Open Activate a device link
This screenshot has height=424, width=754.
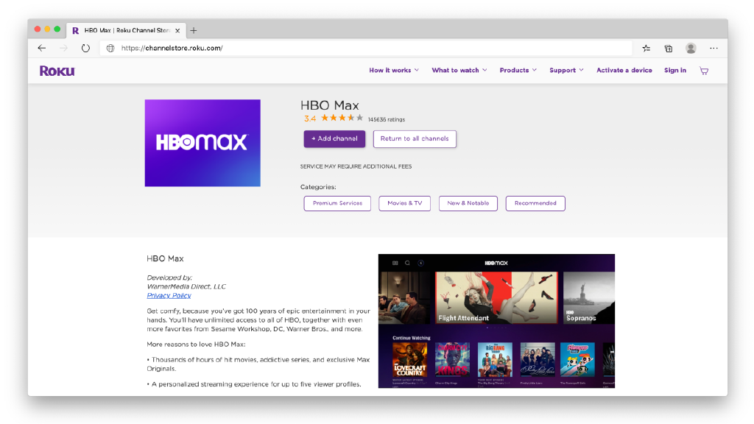point(624,70)
